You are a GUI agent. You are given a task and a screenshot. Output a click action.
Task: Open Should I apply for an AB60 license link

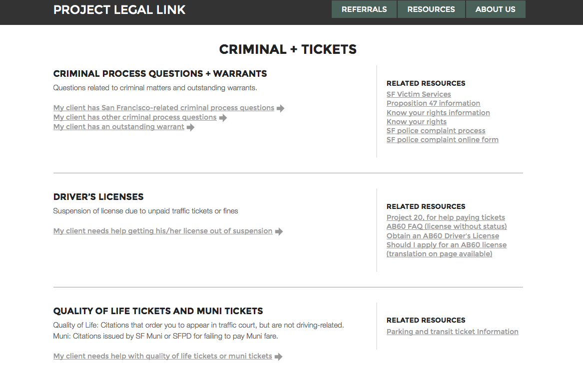pos(446,245)
